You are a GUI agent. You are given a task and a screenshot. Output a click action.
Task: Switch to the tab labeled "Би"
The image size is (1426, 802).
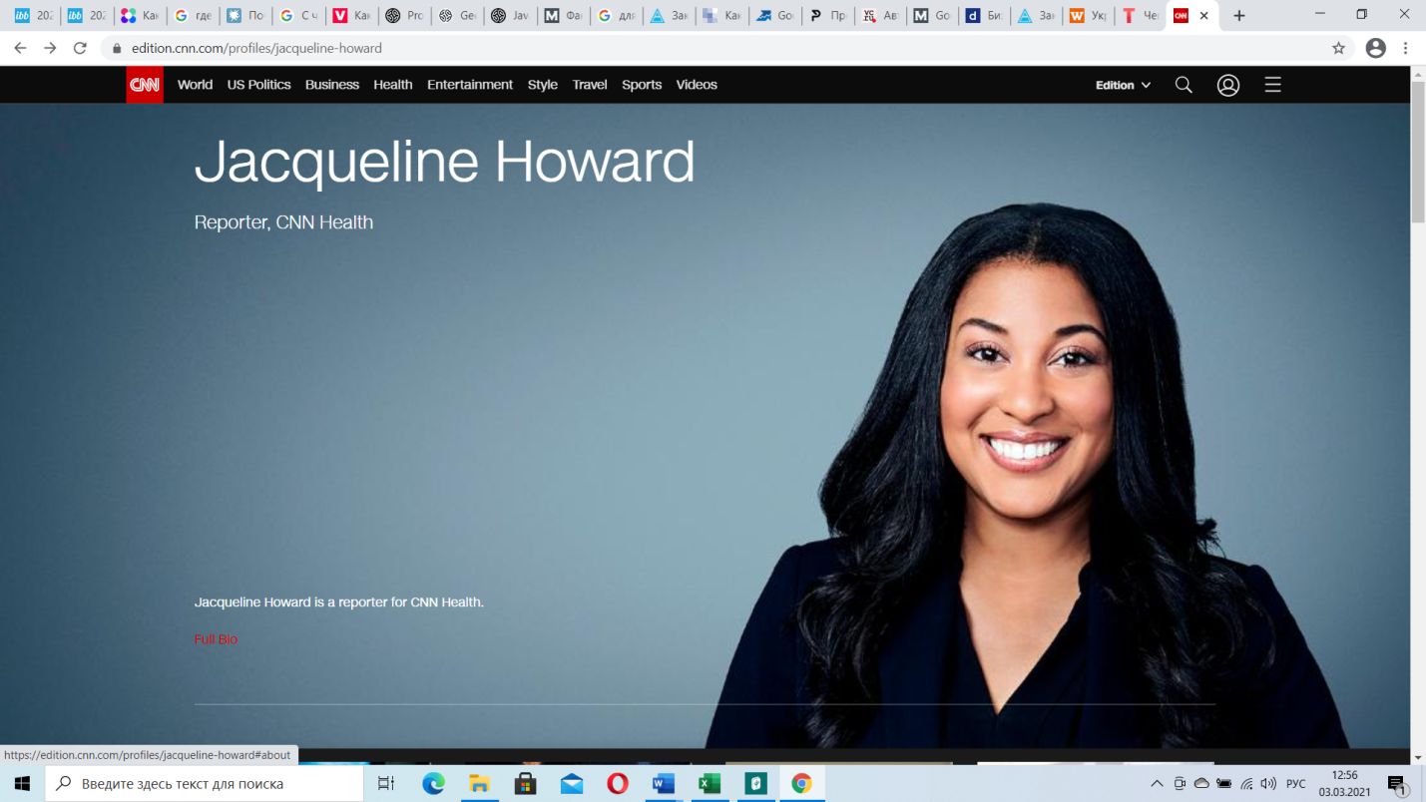[983, 16]
